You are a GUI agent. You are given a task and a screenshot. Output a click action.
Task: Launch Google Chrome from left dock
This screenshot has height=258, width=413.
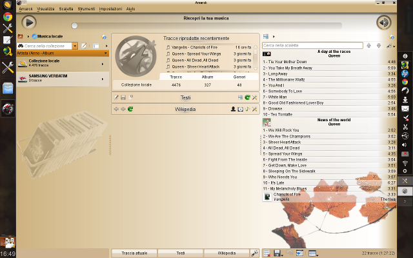pyautogui.click(x=8, y=17)
